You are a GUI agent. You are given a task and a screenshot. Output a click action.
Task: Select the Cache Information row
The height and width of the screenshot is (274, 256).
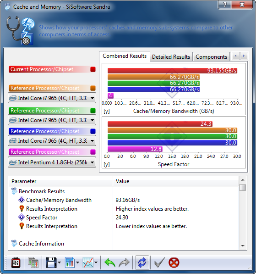[124, 243]
